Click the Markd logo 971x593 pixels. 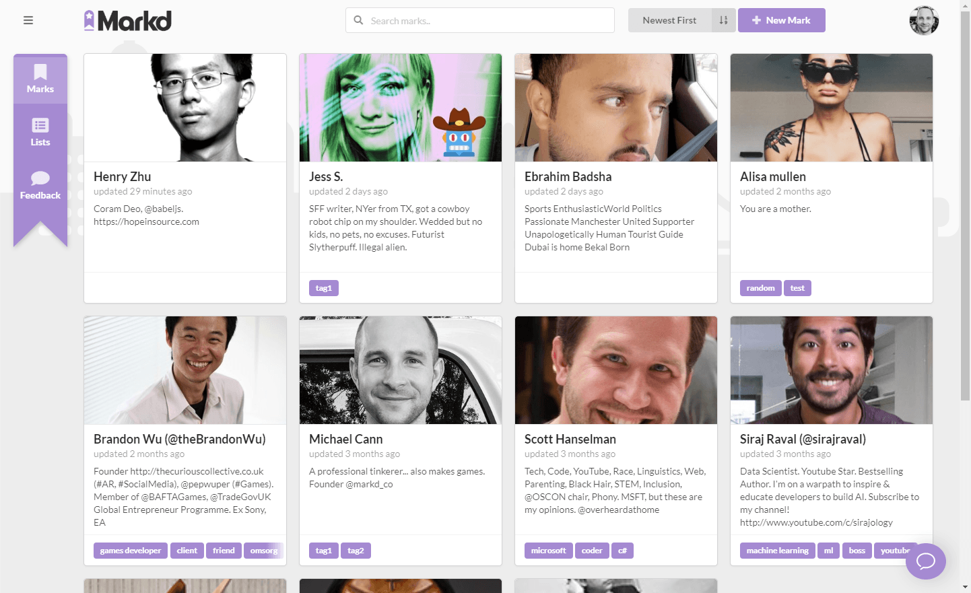click(x=128, y=21)
